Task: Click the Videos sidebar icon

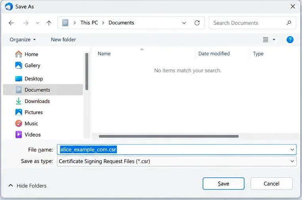Action: pos(19,135)
